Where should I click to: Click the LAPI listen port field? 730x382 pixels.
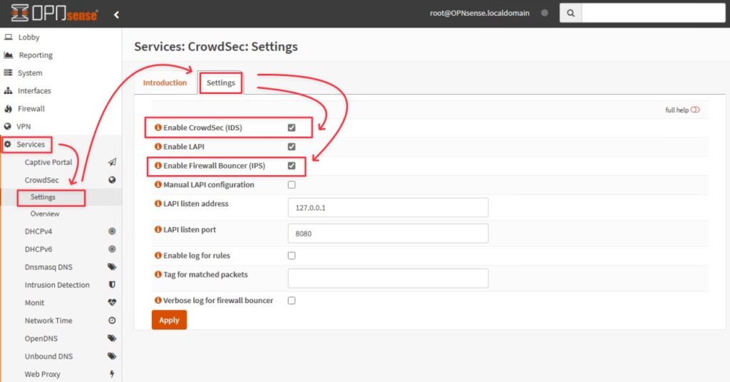point(388,233)
